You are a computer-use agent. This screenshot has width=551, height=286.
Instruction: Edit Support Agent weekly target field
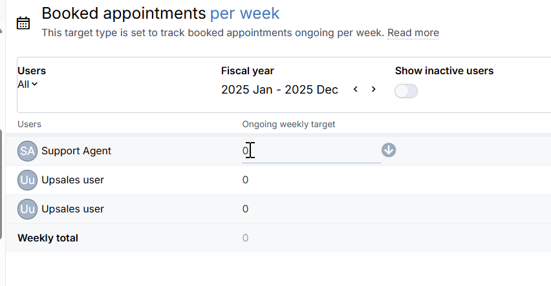point(311,151)
